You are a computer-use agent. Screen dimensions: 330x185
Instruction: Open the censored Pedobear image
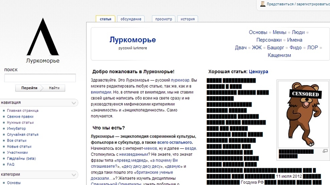click(303, 114)
